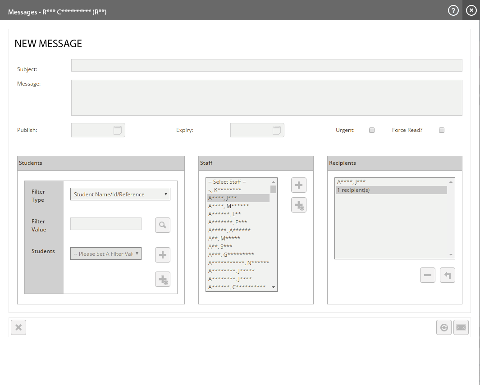This screenshot has height=385, width=480.
Task: Add all students with plus-star icon
Action: tap(163, 279)
